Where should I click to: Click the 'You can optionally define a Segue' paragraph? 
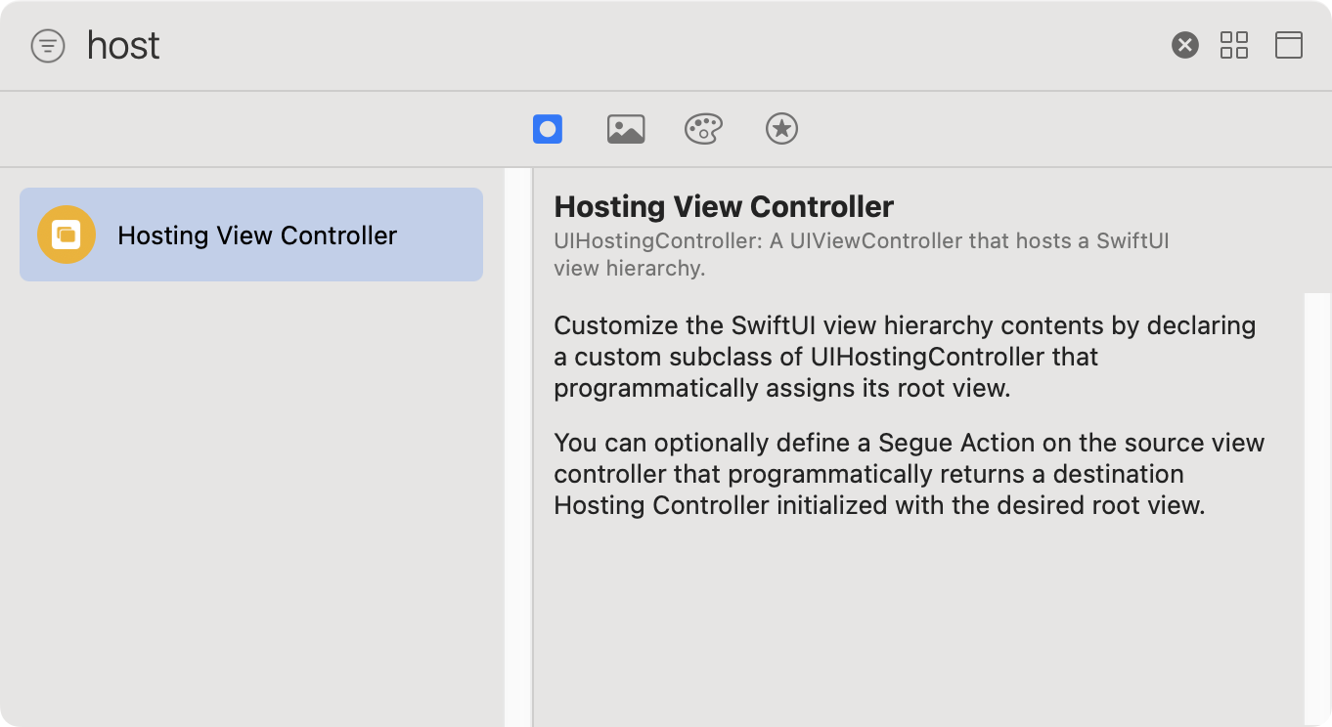pos(910,474)
